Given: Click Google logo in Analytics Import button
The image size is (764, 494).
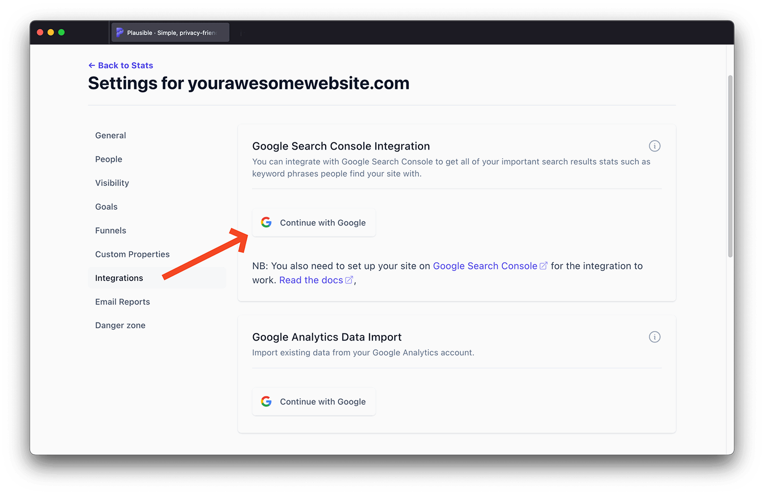Looking at the screenshot, I should point(266,402).
